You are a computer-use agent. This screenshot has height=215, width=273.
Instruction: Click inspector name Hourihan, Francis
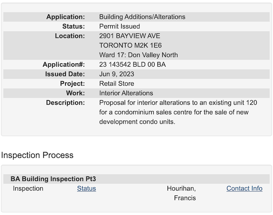point(181,193)
